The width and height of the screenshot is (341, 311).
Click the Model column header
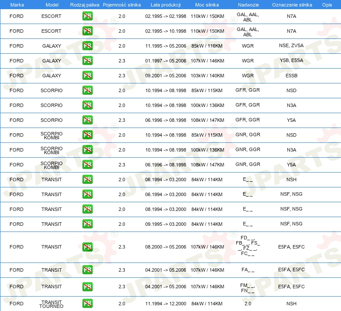pyautogui.click(x=52, y=5)
